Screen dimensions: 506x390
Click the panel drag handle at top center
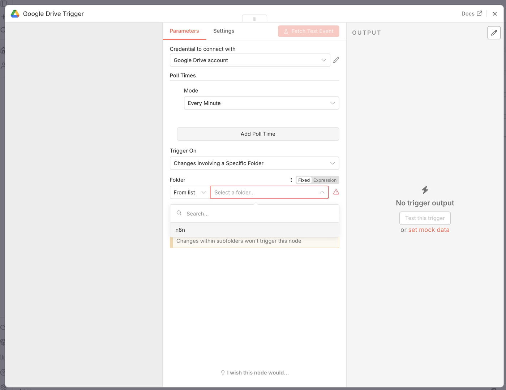click(254, 19)
